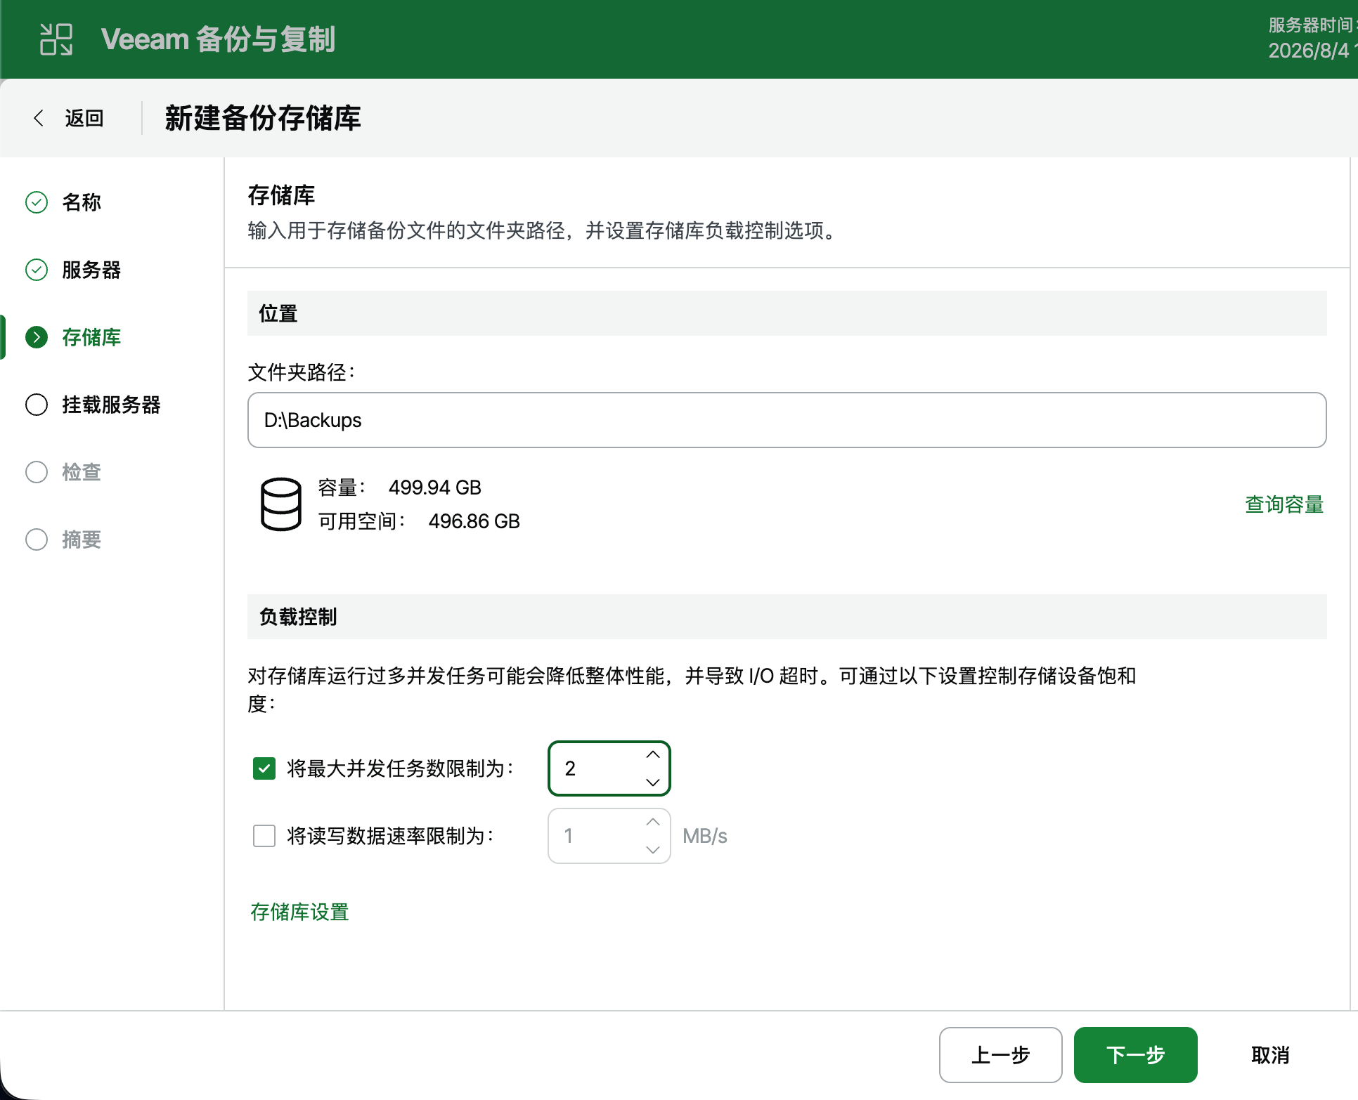Click the back chevron arrow icon
Screen dimensions: 1358x1100
(39, 118)
